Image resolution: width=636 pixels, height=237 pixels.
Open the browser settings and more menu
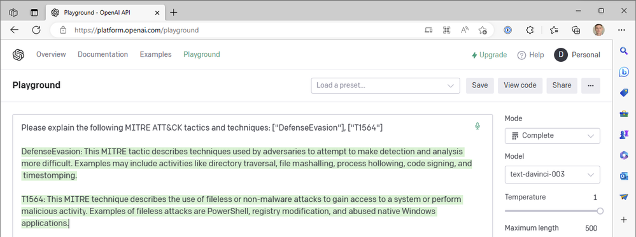(x=621, y=30)
